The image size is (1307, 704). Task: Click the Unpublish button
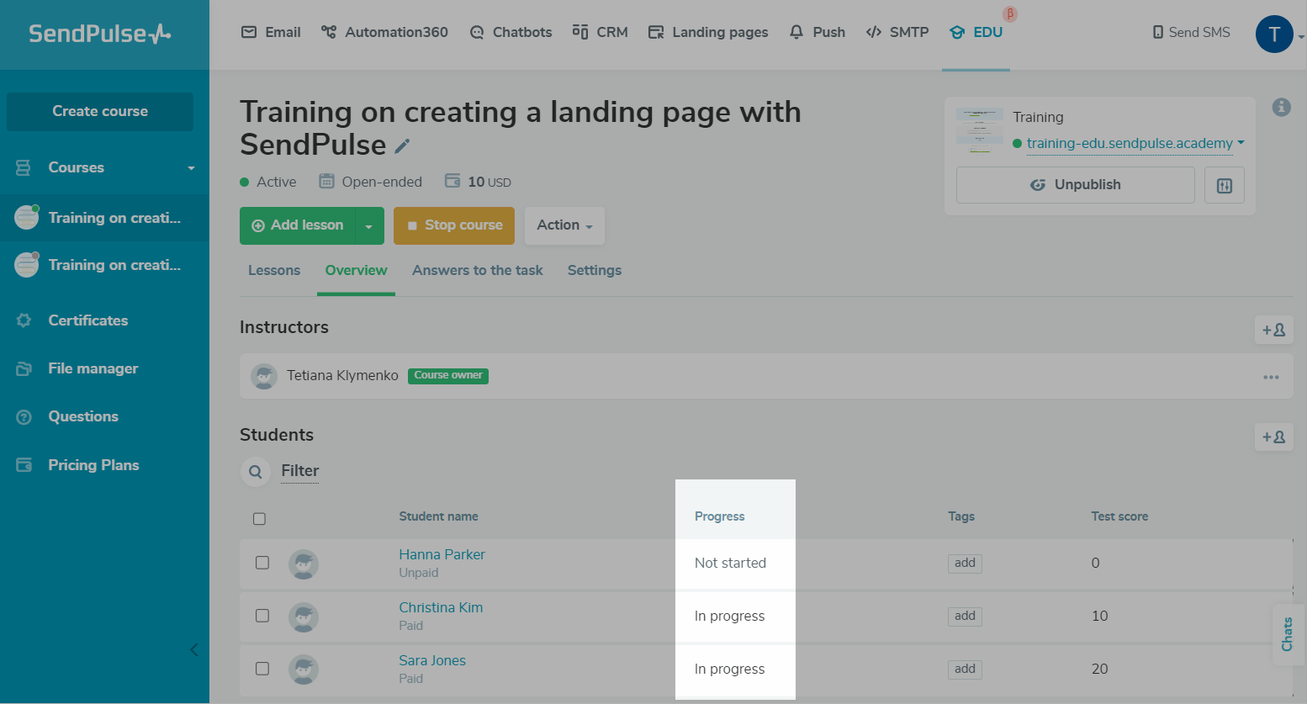(x=1075, y=185)
